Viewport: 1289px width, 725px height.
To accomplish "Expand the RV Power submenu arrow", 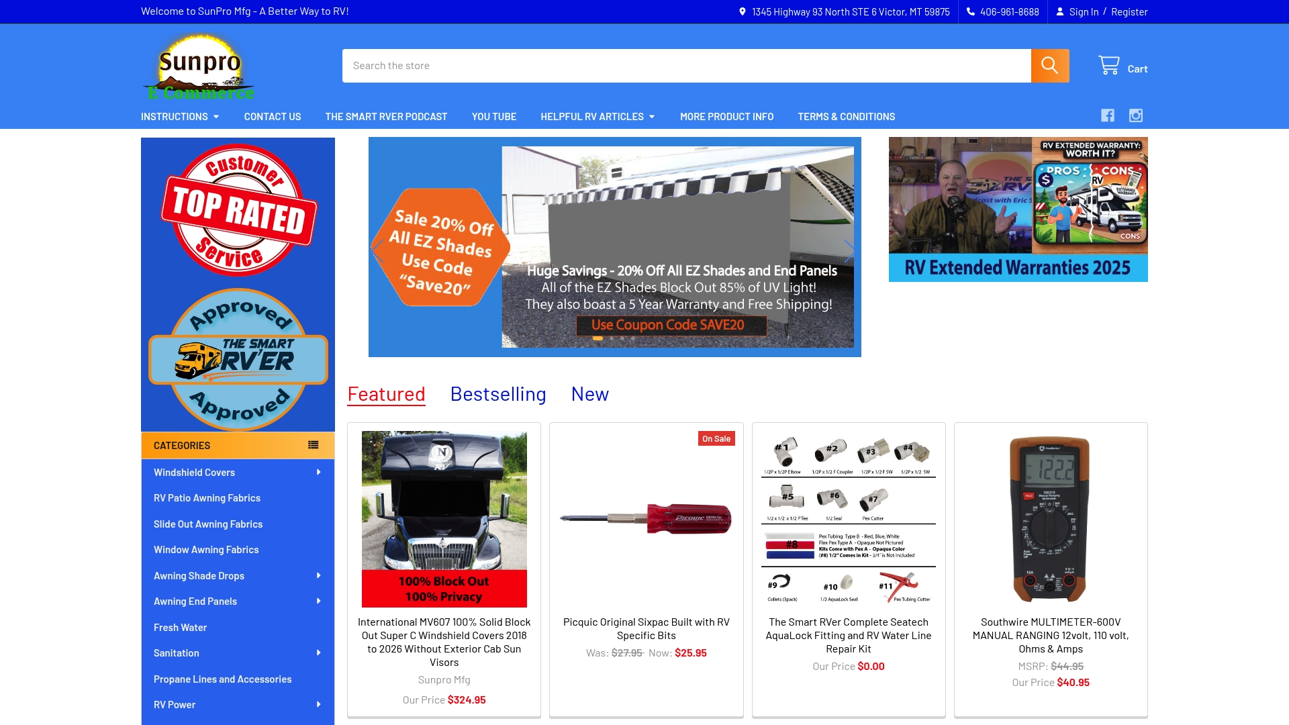I will pos(318,704).
